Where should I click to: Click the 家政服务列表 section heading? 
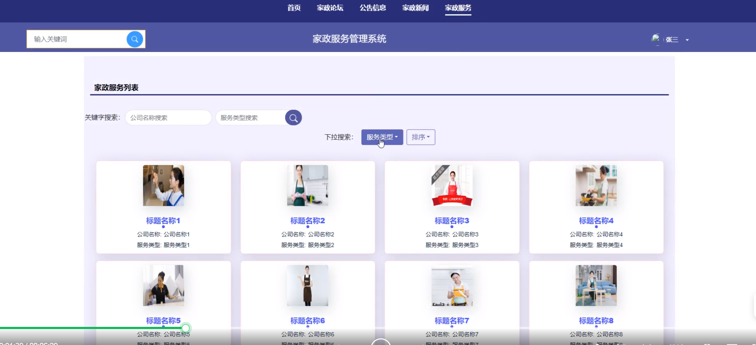[x=116, y=88]
